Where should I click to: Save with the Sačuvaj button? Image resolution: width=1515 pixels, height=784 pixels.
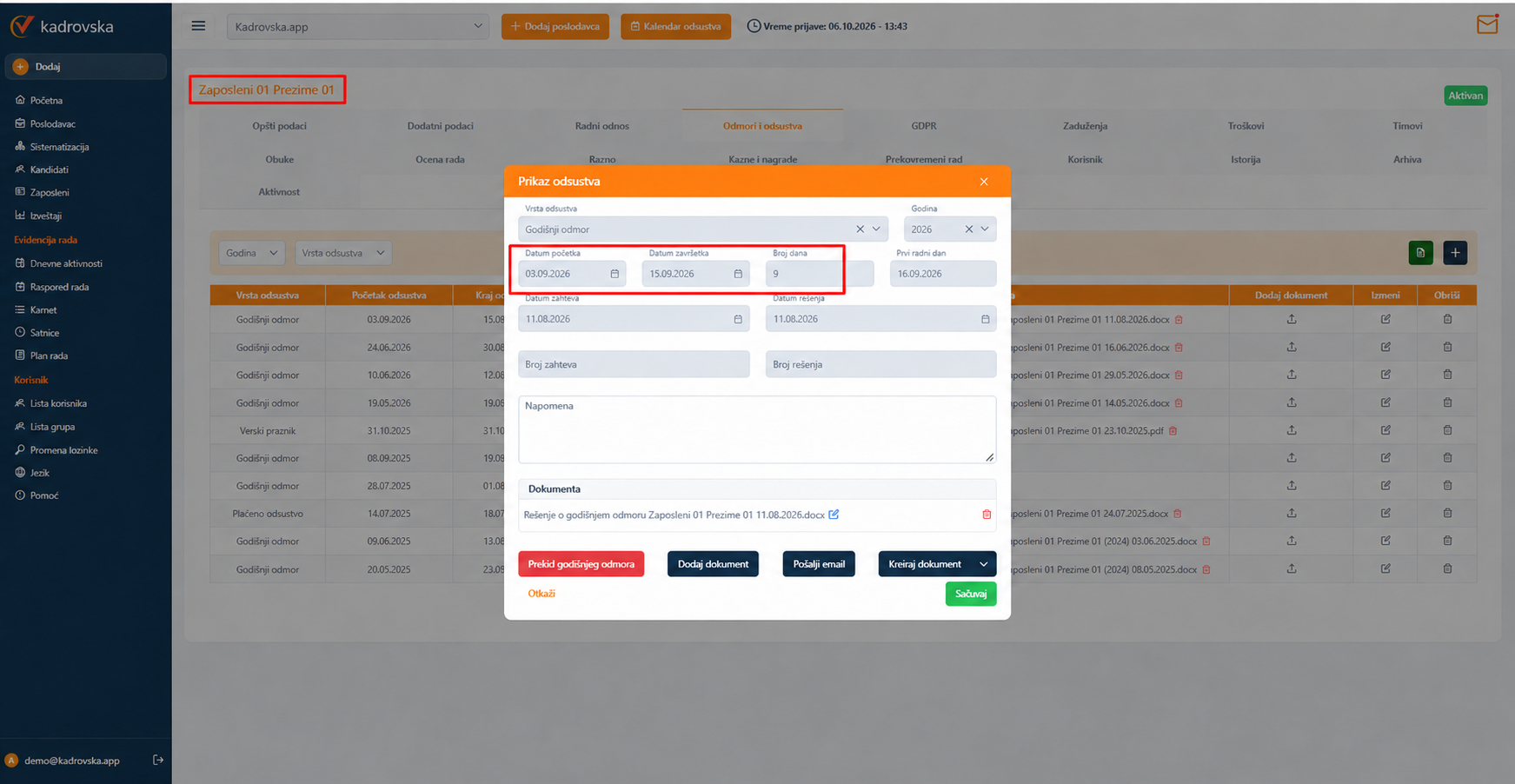pyautogui.click(x=971, y=594)
